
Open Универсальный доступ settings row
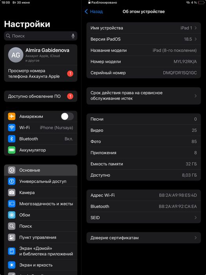(41, 181)
